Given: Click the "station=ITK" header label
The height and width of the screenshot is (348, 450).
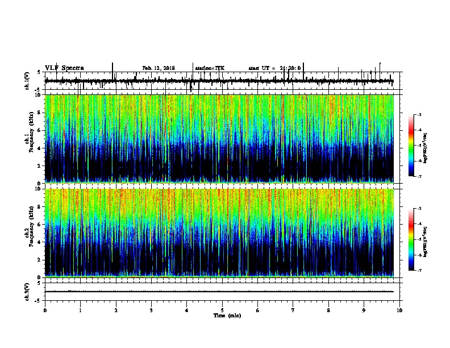Looking at the screenshot, I should [x=210, y=68].
